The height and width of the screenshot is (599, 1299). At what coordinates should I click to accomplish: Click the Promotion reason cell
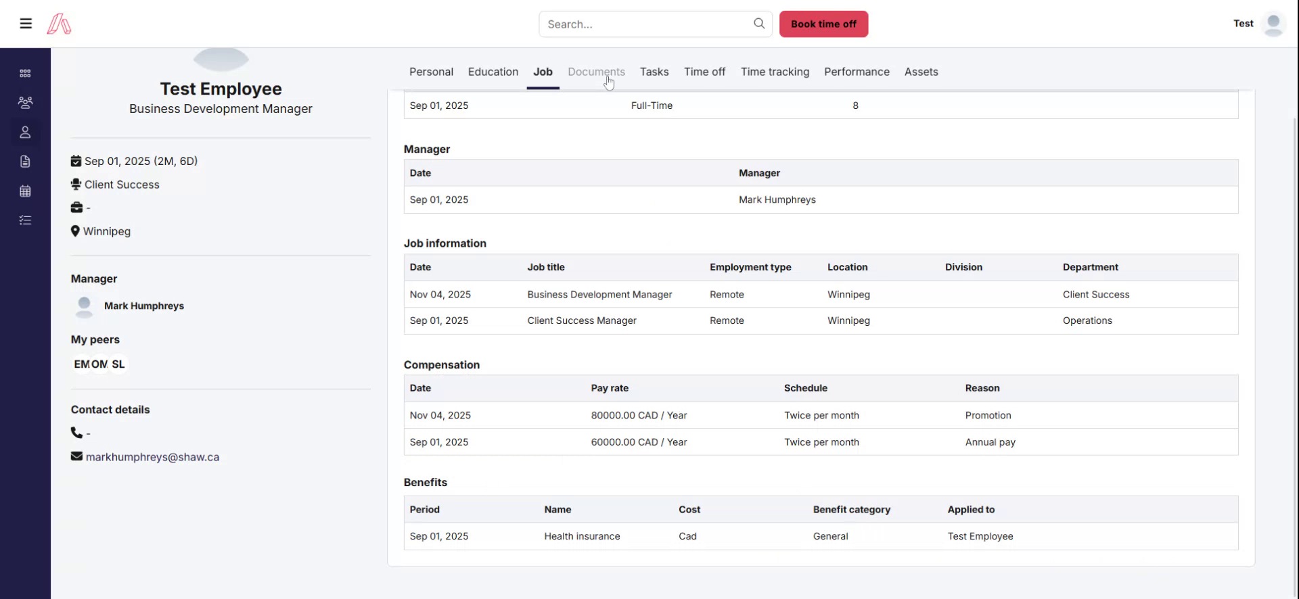[x=988, y=416]
